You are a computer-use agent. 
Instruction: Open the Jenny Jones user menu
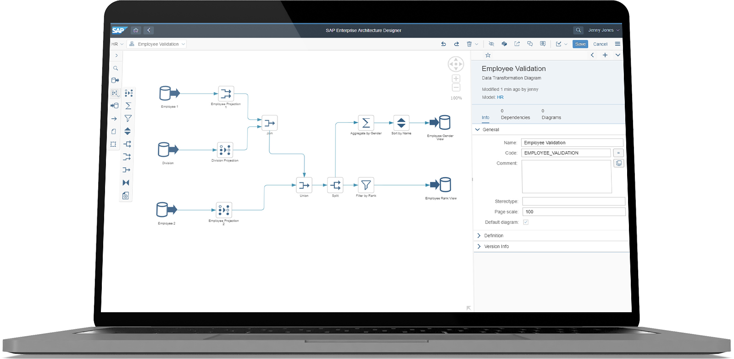[x=604, y=30]
